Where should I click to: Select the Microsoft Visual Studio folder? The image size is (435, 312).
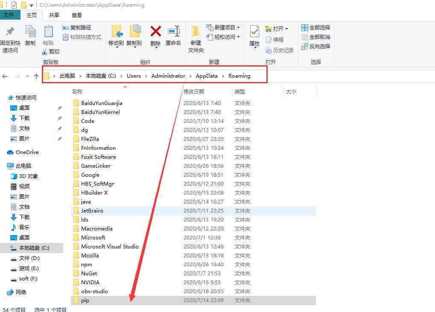(106, 247)
